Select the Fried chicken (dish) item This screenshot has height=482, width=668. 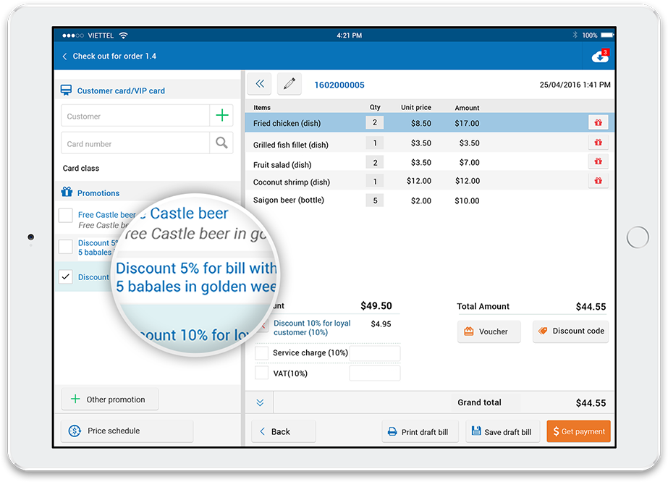(287, 123)
